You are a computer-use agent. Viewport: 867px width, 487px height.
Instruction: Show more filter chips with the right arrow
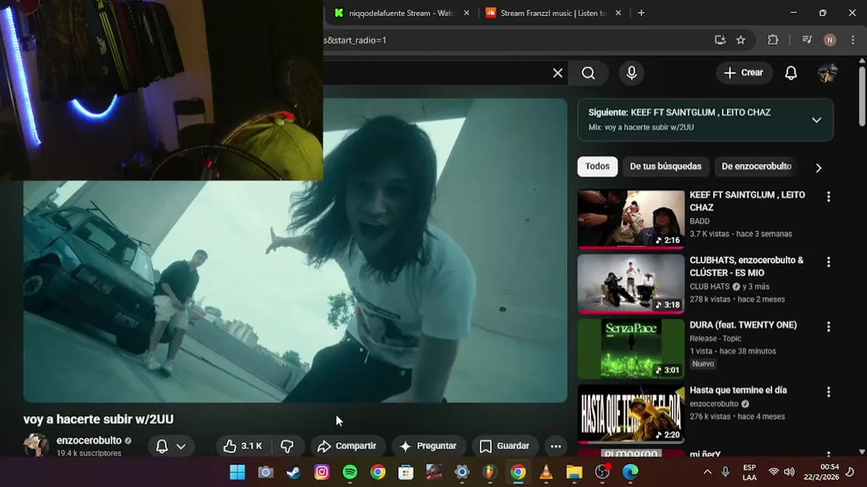(x=818, y=168)
